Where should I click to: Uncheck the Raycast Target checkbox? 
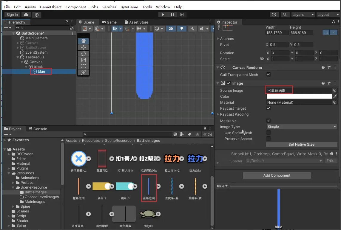(x=269, y=108)
